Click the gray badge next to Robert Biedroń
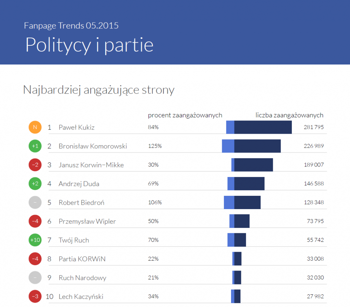 pyautogui.click(x=35, y=203)
